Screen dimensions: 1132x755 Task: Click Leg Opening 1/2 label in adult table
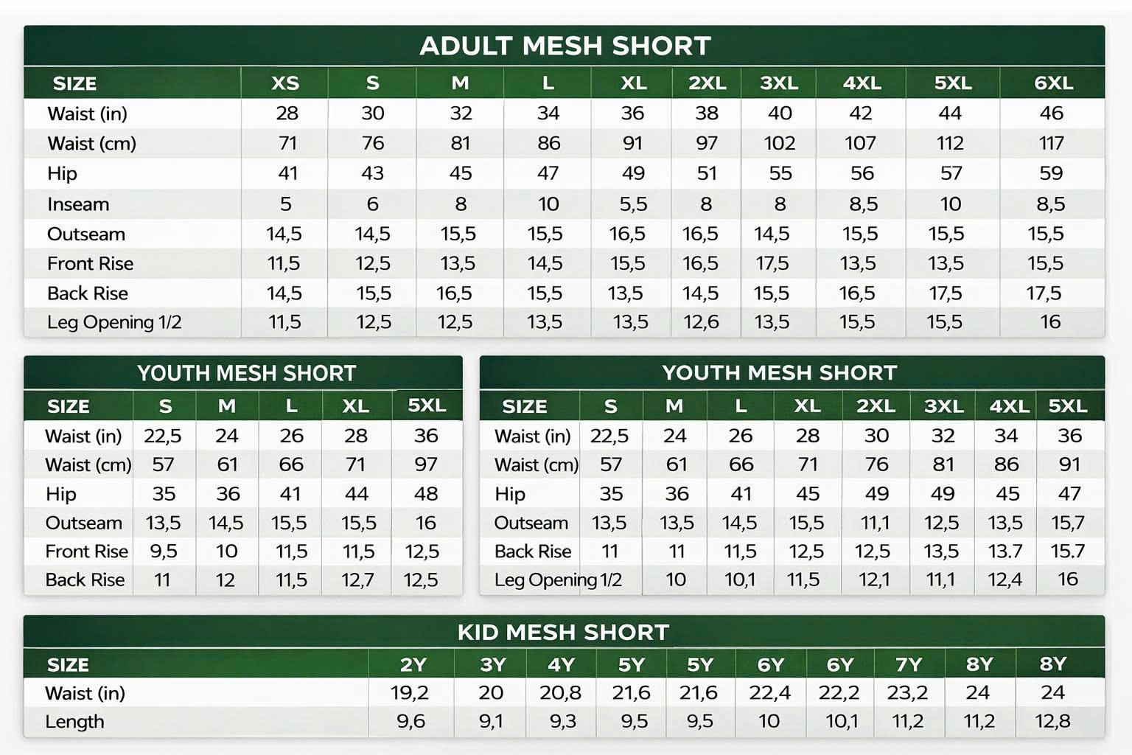[x=114, y=322]
